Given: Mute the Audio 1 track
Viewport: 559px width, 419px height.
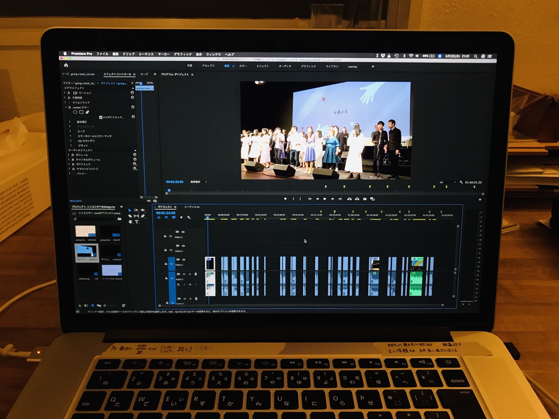Looking at the screenshot, I should tap(184, 274).
